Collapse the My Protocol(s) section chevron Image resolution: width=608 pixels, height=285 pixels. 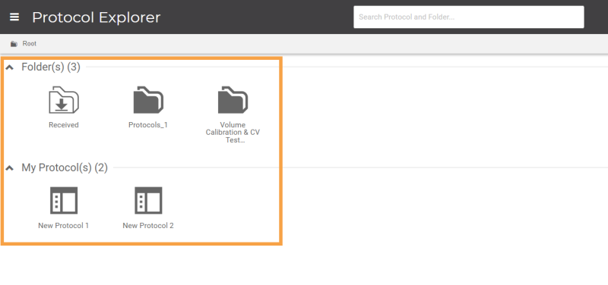pos(10,168)
